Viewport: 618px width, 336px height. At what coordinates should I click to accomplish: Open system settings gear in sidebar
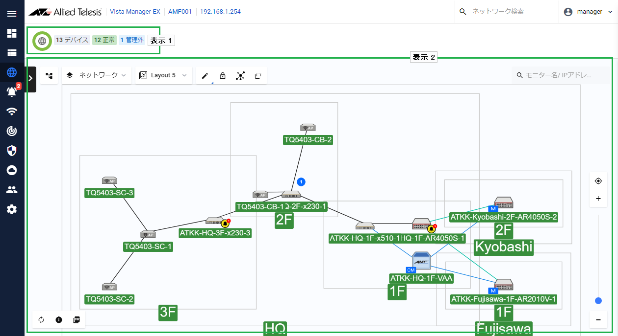(x=12, y=209)
